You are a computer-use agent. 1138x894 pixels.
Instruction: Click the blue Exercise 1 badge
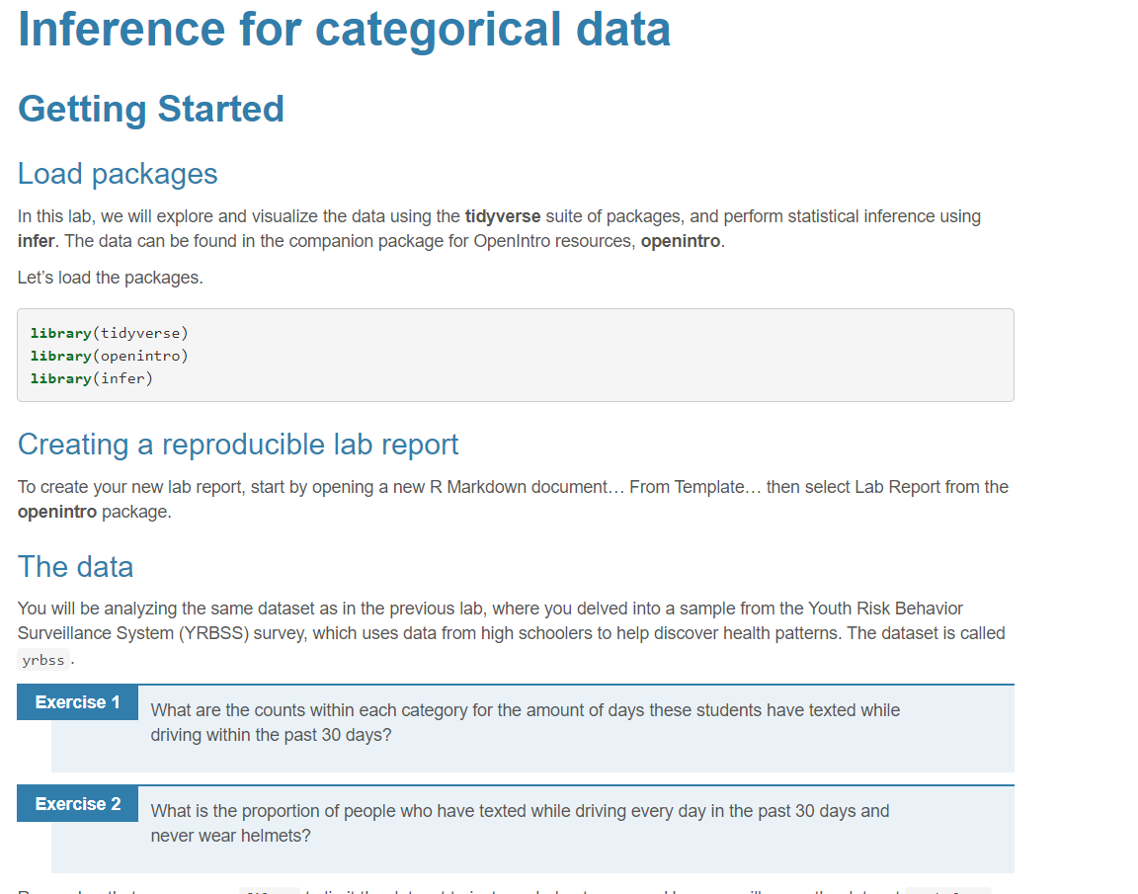point(77,701)
